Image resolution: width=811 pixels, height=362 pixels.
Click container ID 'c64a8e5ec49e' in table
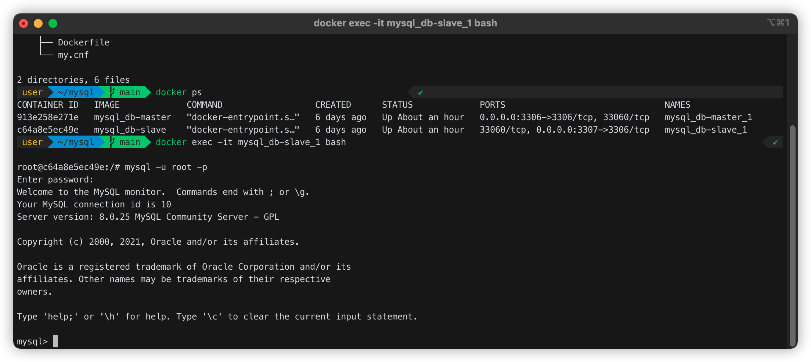[x=48, y=130]
